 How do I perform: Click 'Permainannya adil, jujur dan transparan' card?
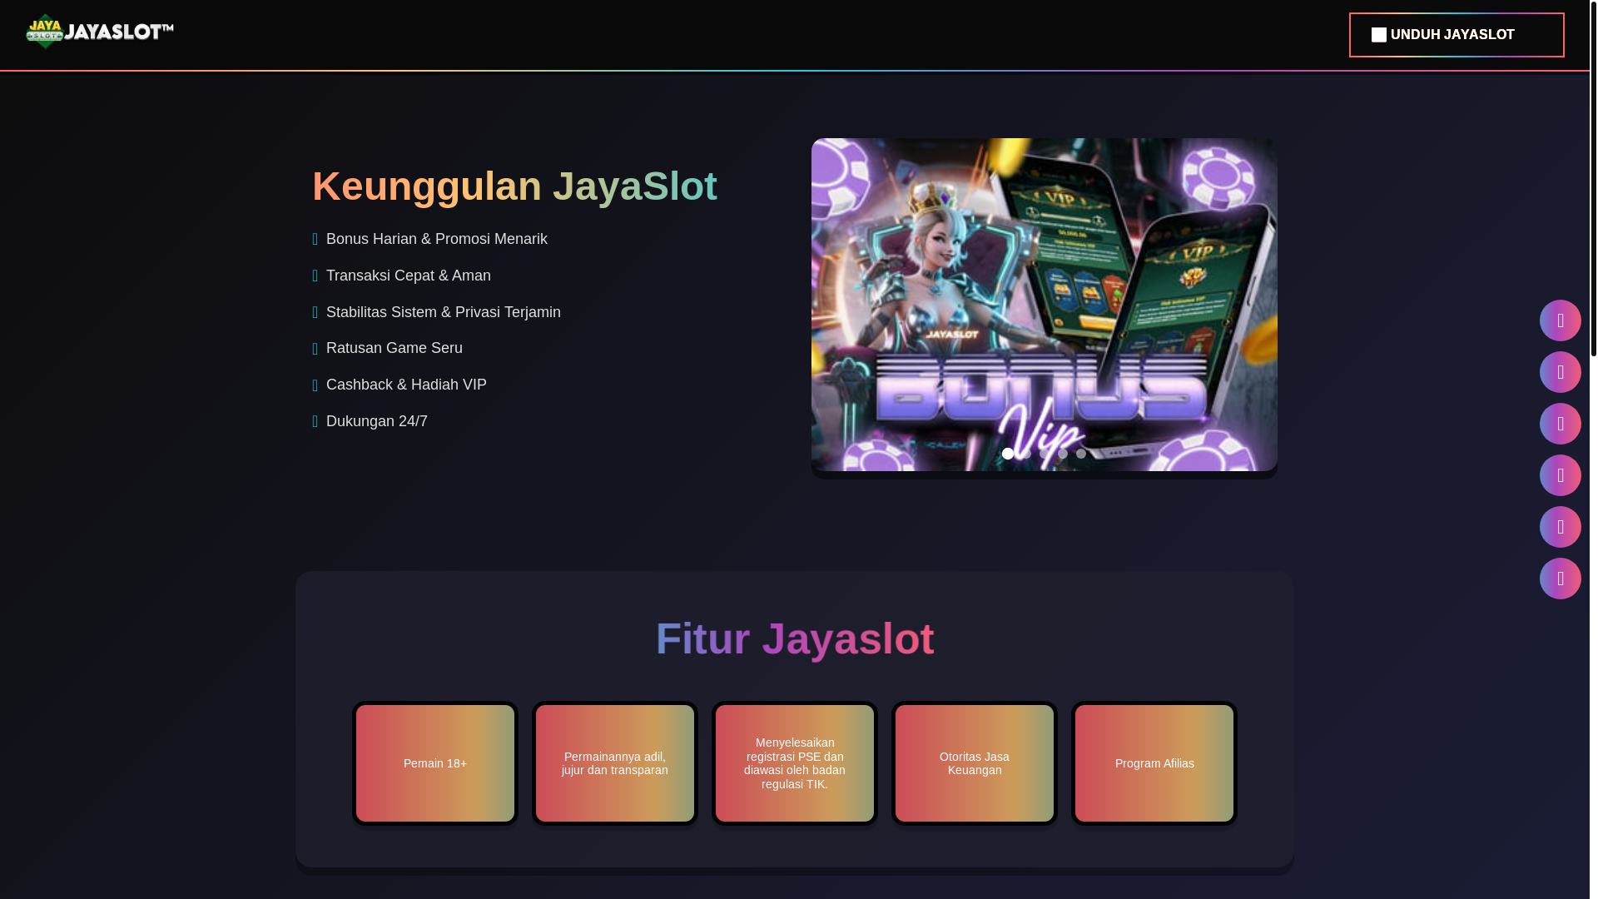615,763
